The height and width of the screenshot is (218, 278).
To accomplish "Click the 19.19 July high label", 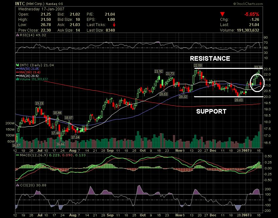I will point(39,103).
